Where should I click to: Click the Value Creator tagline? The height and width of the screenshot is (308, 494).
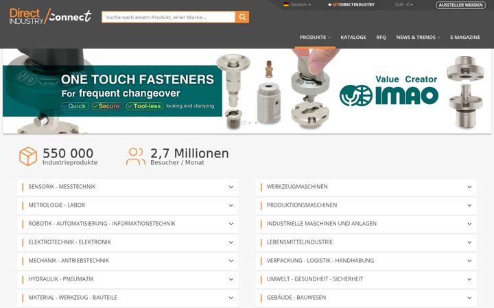406,79
